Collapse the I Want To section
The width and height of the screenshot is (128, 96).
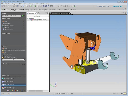point(2,76)
